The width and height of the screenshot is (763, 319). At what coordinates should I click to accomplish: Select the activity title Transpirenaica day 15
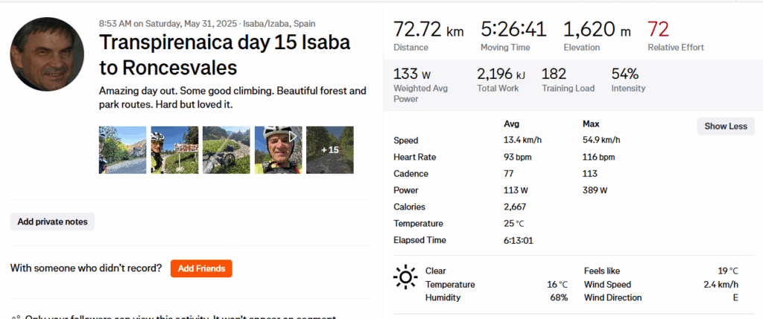[224, 54]
